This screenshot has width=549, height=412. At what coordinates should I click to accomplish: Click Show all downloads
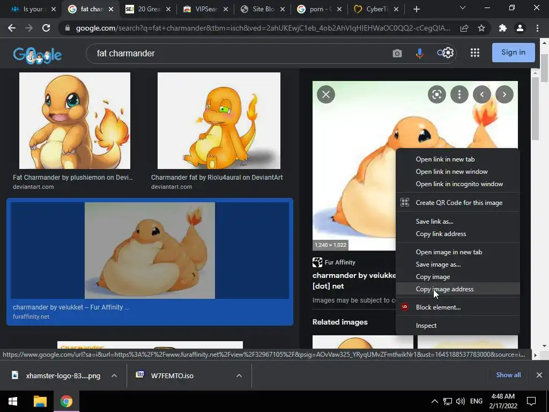[508, 375]
